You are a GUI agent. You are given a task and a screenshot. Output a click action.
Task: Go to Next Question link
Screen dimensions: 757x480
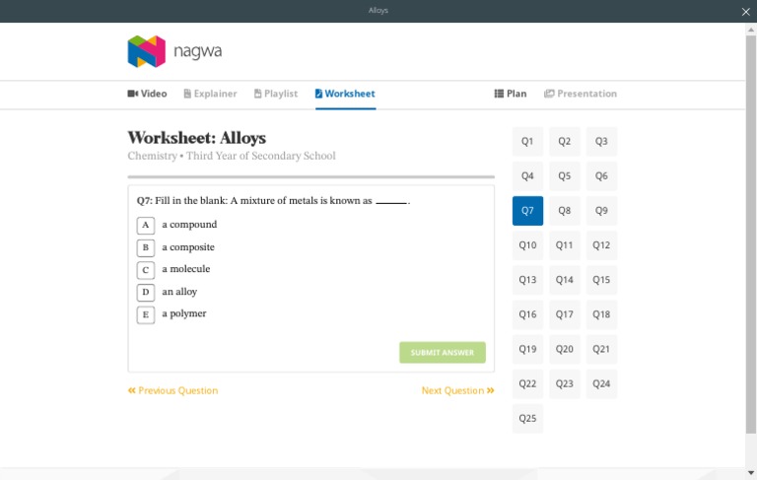(457, 390)
